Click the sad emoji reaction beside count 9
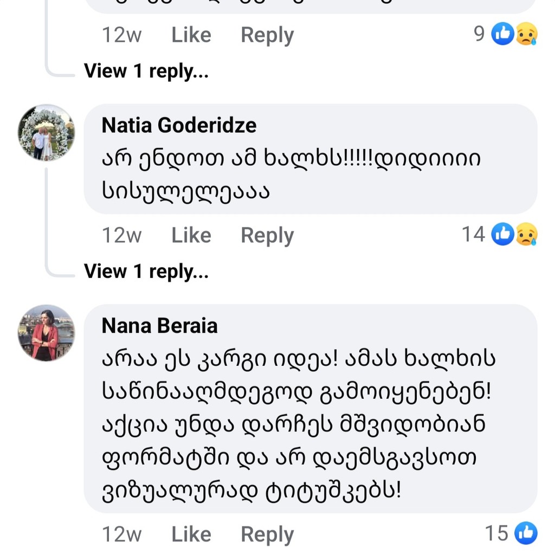Viewport: 555px width, 555px height. click(526, 34)
